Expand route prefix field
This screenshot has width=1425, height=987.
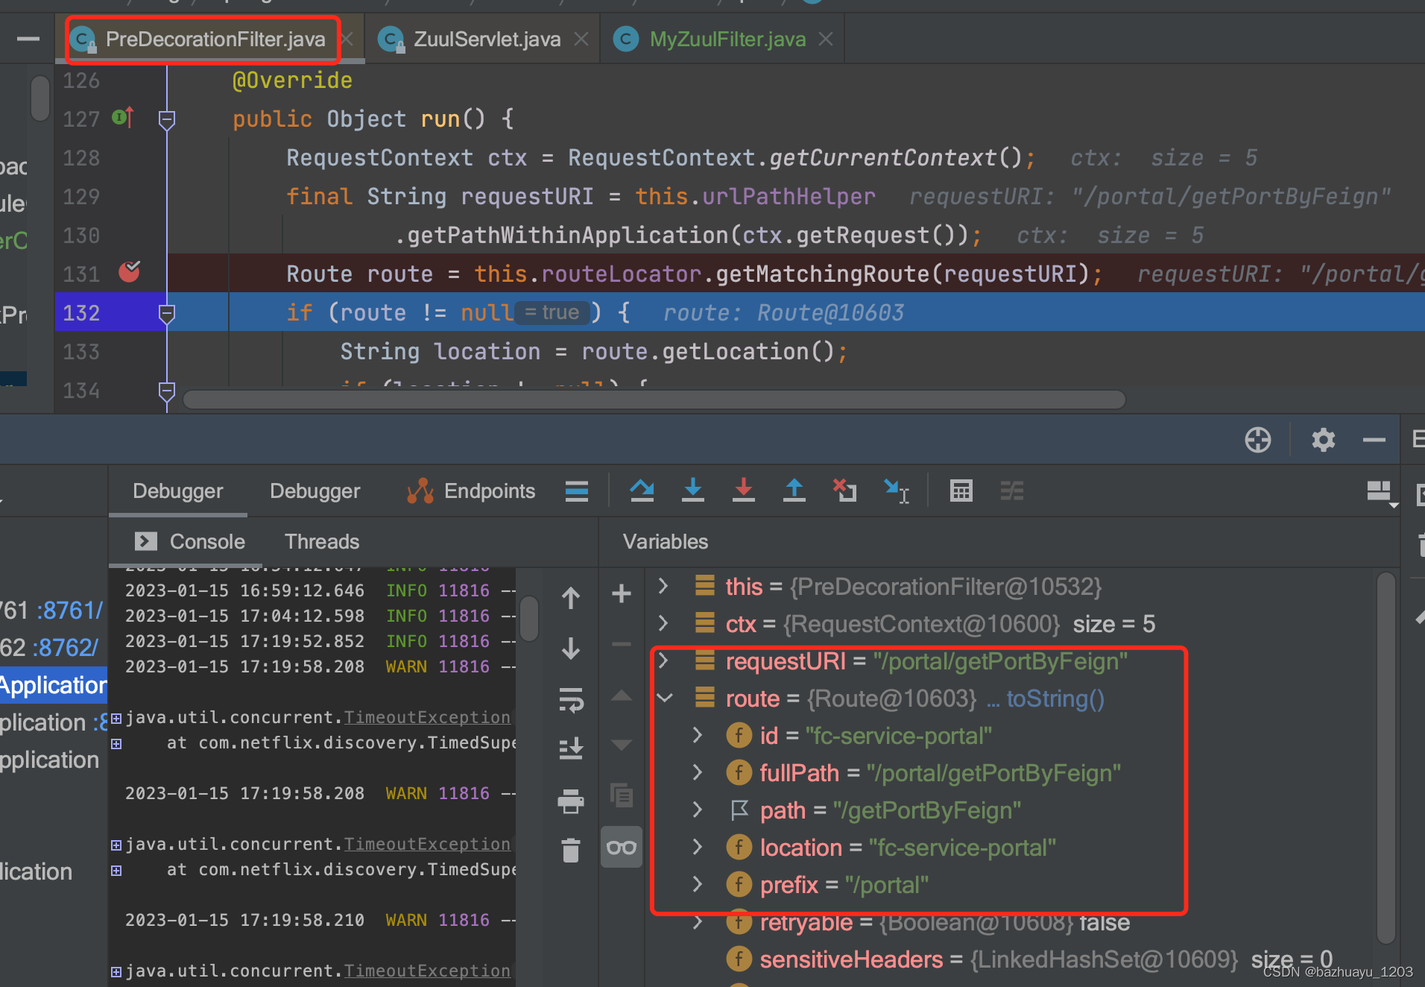click(698, 884)
